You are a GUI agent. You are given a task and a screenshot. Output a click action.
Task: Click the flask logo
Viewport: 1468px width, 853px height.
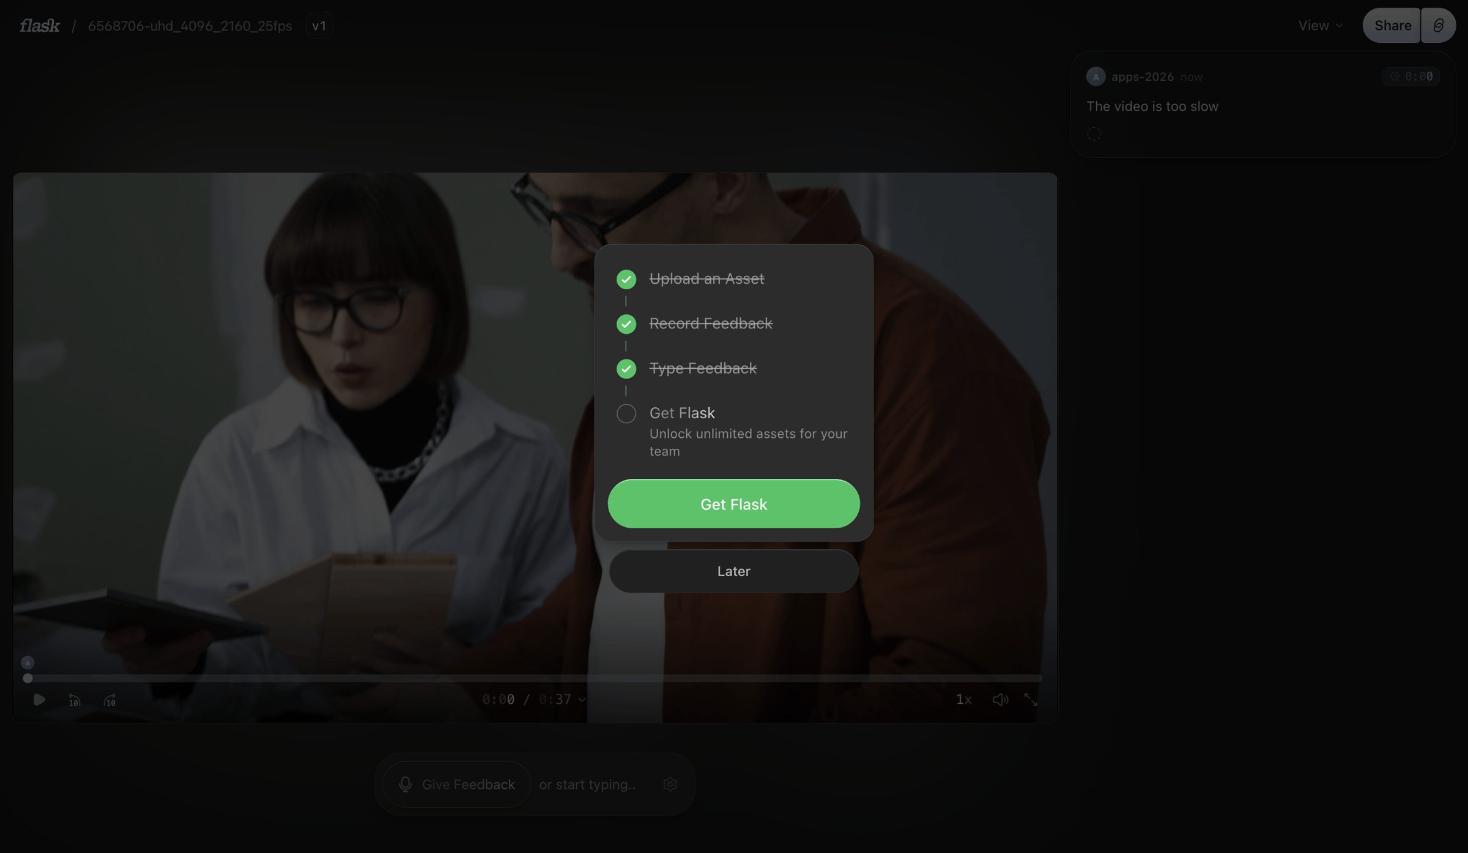[x=40, y=26]
